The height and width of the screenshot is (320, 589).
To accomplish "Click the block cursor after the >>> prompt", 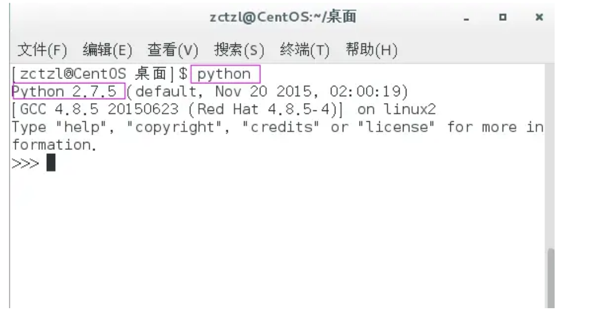I will [51, 163].
